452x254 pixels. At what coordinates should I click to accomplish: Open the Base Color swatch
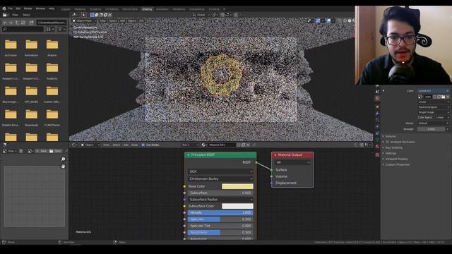tap(237, 186)
